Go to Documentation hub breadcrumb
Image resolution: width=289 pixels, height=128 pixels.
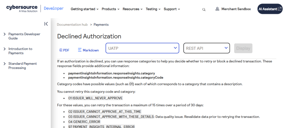(72, 24)
